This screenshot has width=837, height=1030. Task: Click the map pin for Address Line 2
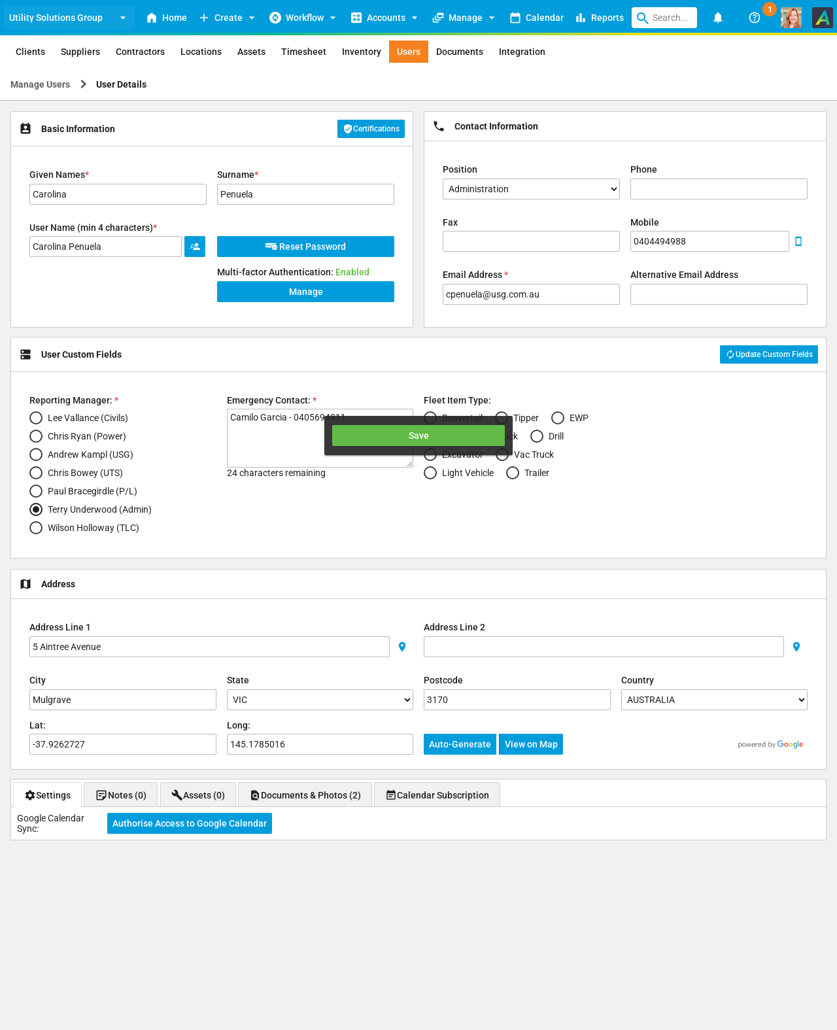pyautogui.click(x=796, y=647)
